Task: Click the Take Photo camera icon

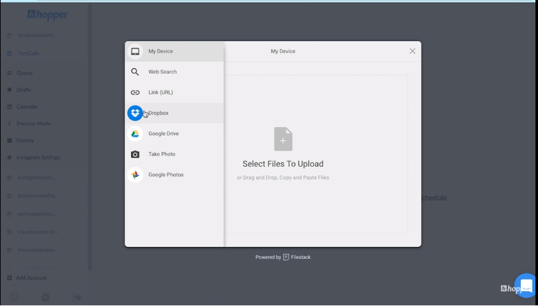Action: click(x=134, y=155)
